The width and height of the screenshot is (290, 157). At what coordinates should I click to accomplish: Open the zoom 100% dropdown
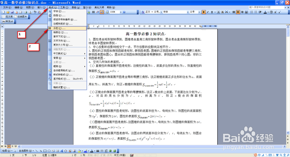(121, 12)
